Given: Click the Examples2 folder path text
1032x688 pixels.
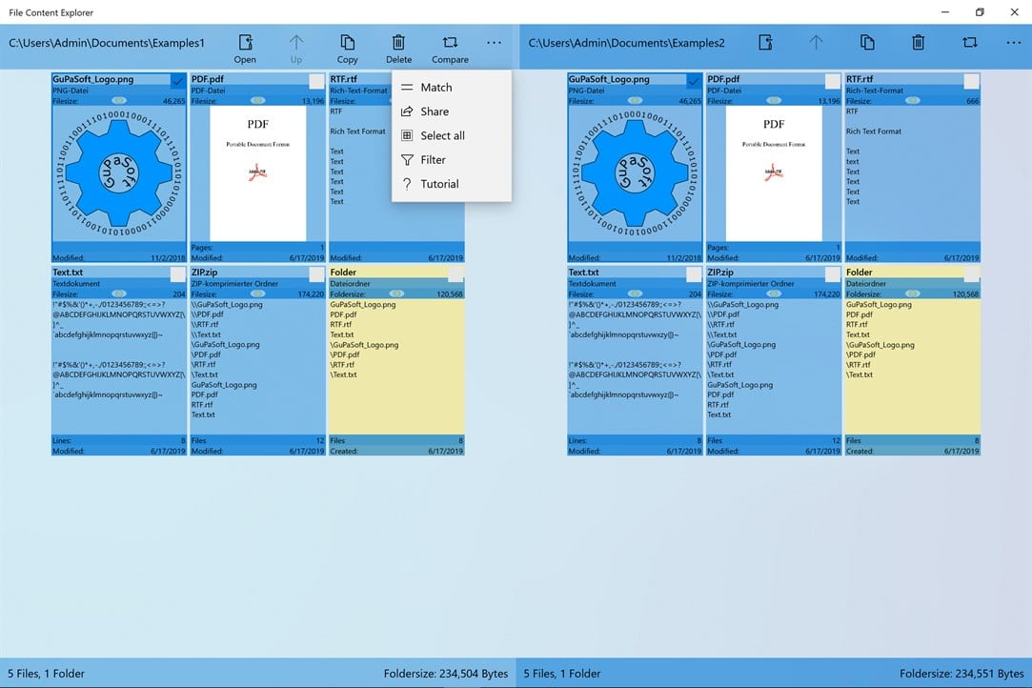Looking at the screenshot, I should (627, 43).
